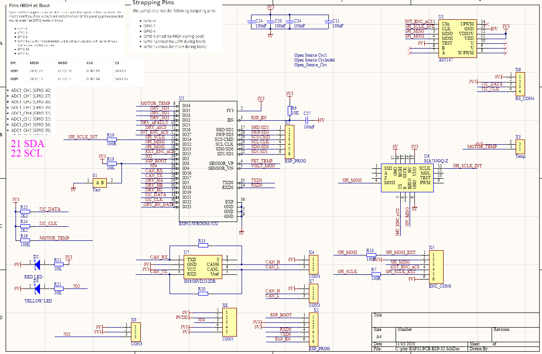Image resolution: width=542 pixels, height=354 pixels.
Task: Select the red LED diode D2
Action: [x=37, y=264]
